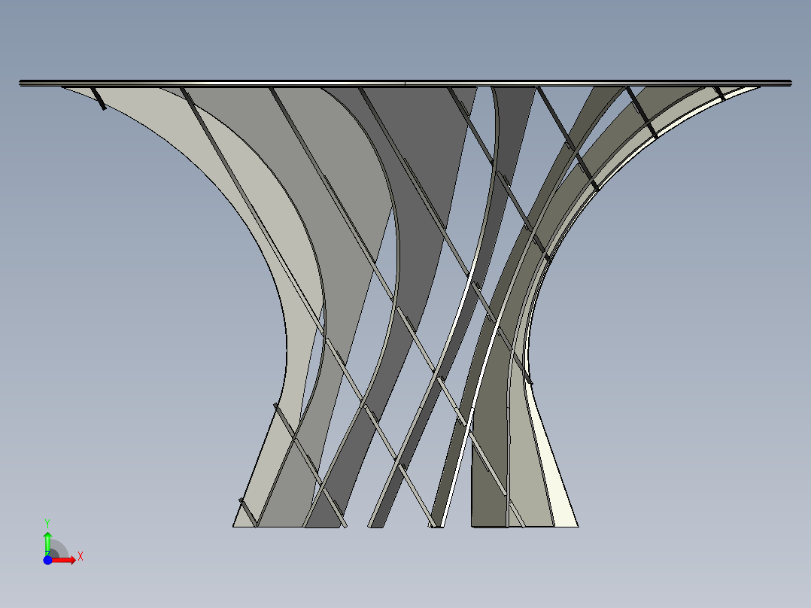Select the thin glass tabletop of the model
Screen dimensions: 811x608
click(x=405, y=83)
